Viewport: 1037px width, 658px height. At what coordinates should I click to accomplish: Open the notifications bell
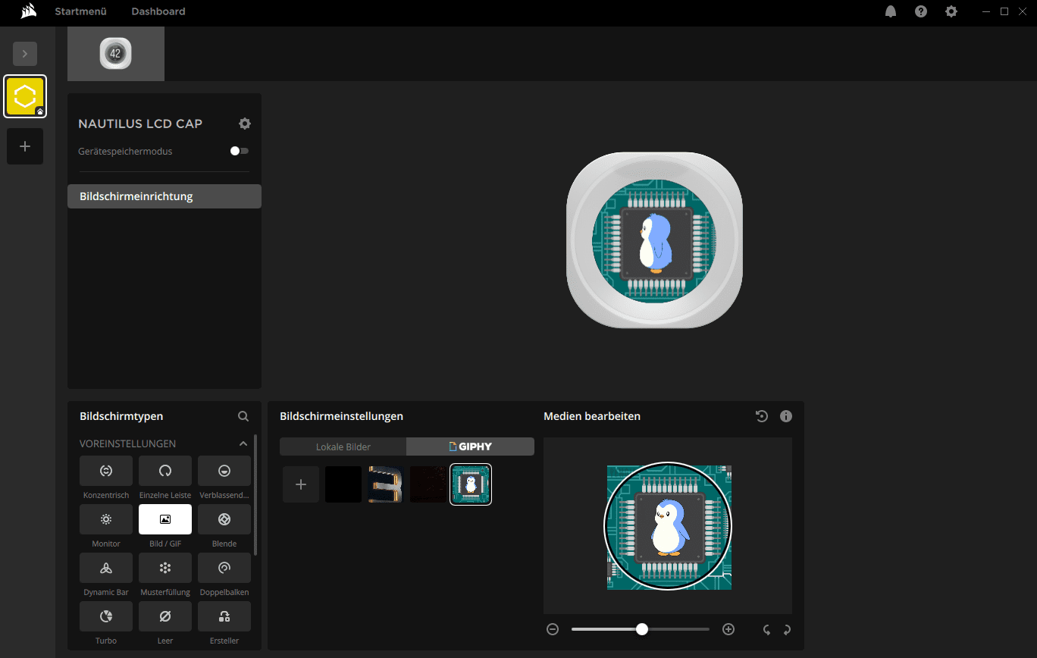tap(891, 11)
